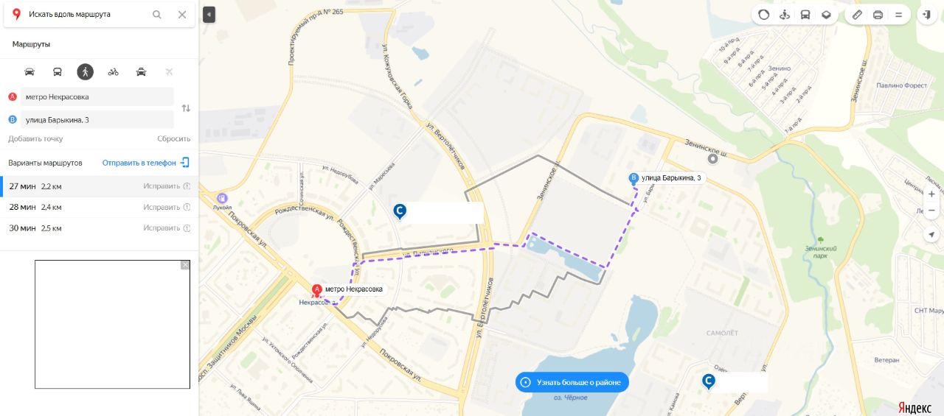The height and width of the screenshot is (416, 944).
Task: Zoom in with the plus button
Action: coord(932,194)
